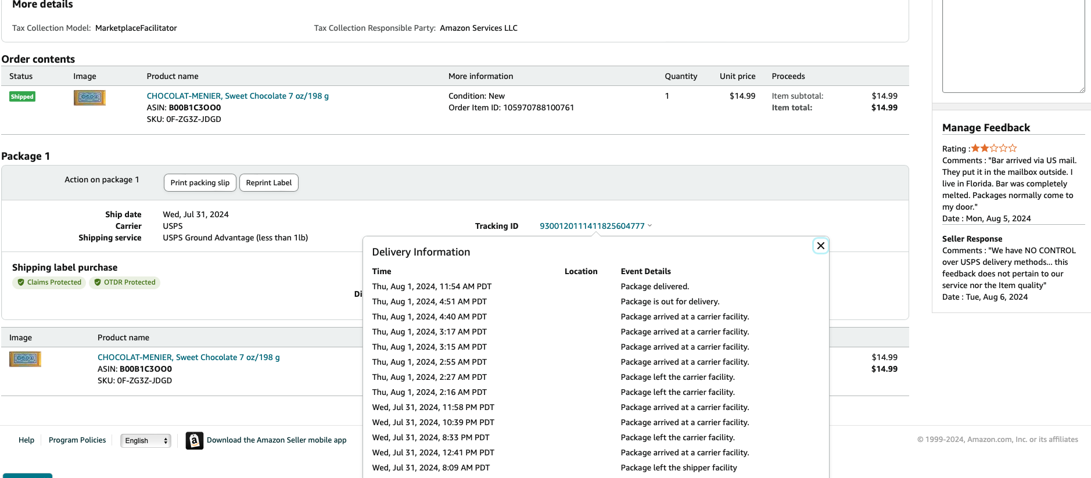Expand the tracking ID chevron
Image resolution: width=1091 pixels, height=478 pixels.
coord(649,225)
